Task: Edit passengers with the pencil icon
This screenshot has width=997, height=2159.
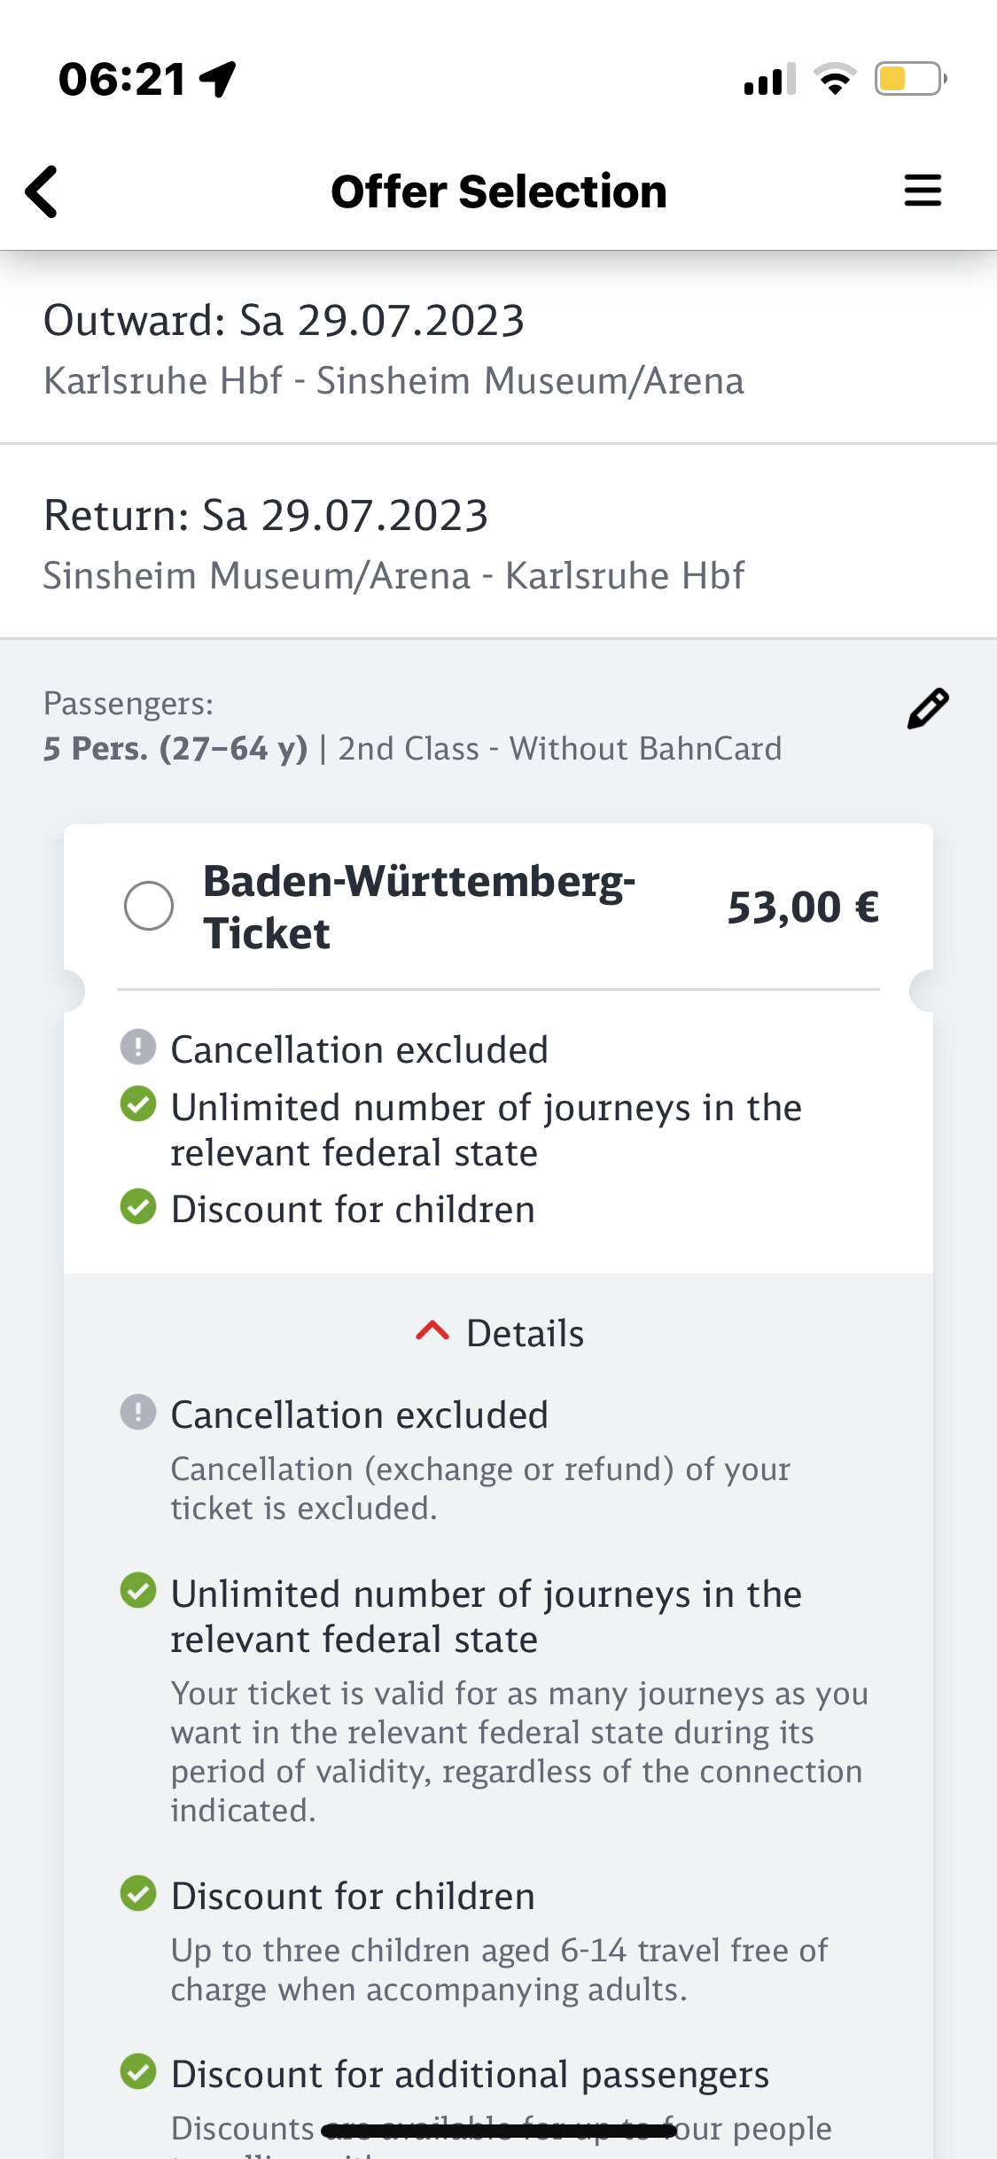Action: pyautogui.click(x=927, y=709)
